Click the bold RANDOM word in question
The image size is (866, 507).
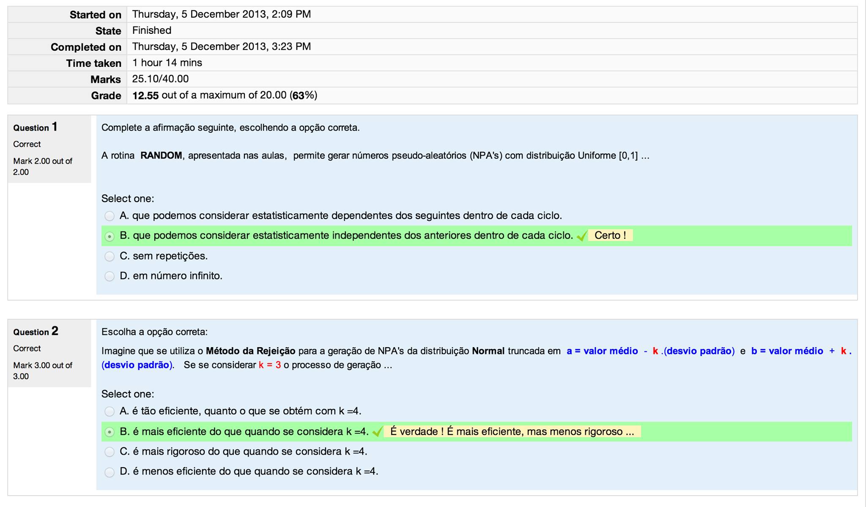pos(161,156)
